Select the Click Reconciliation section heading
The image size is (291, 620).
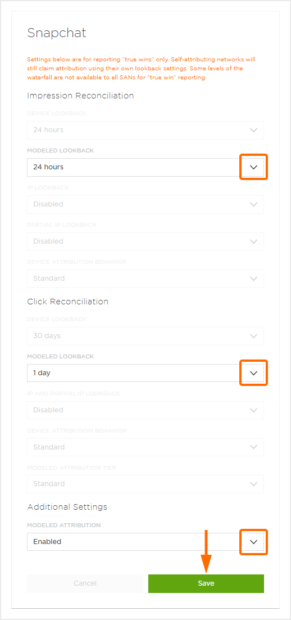tap(67, 302)
